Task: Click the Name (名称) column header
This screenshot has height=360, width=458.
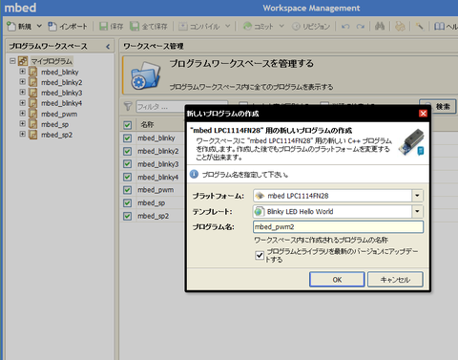Action: pos(148,124)
